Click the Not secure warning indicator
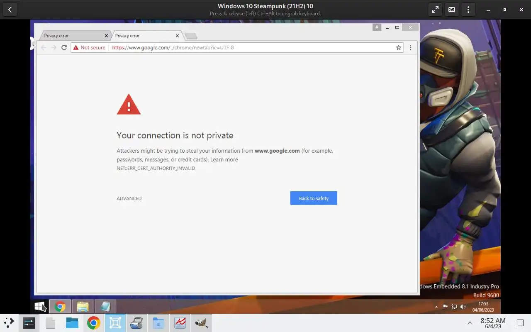531x332 pixels. click(x=89, y=48)
